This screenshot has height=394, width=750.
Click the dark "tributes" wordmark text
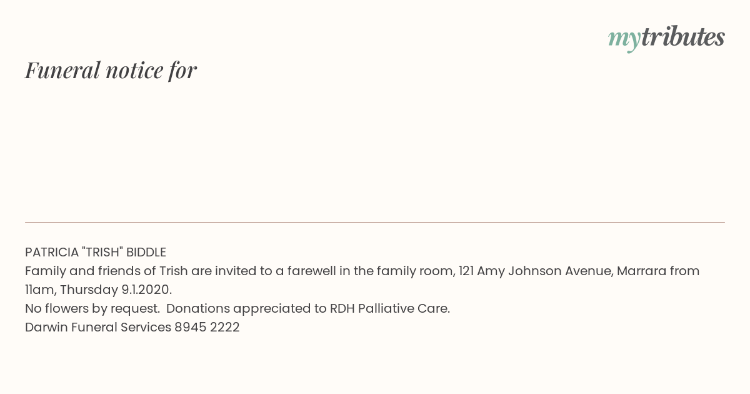coord(683,37)
